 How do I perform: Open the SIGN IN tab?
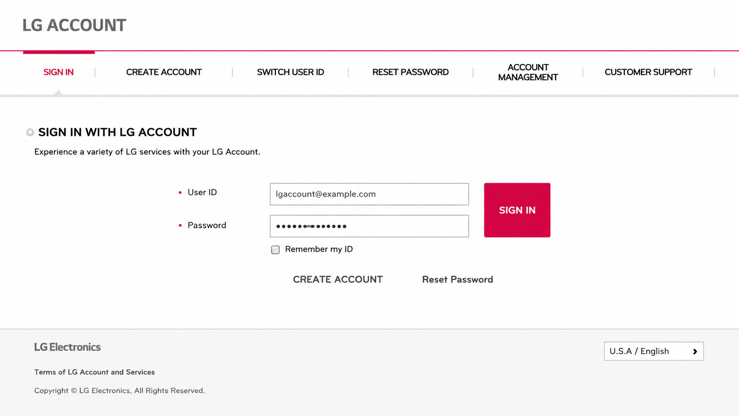point(58,72)
